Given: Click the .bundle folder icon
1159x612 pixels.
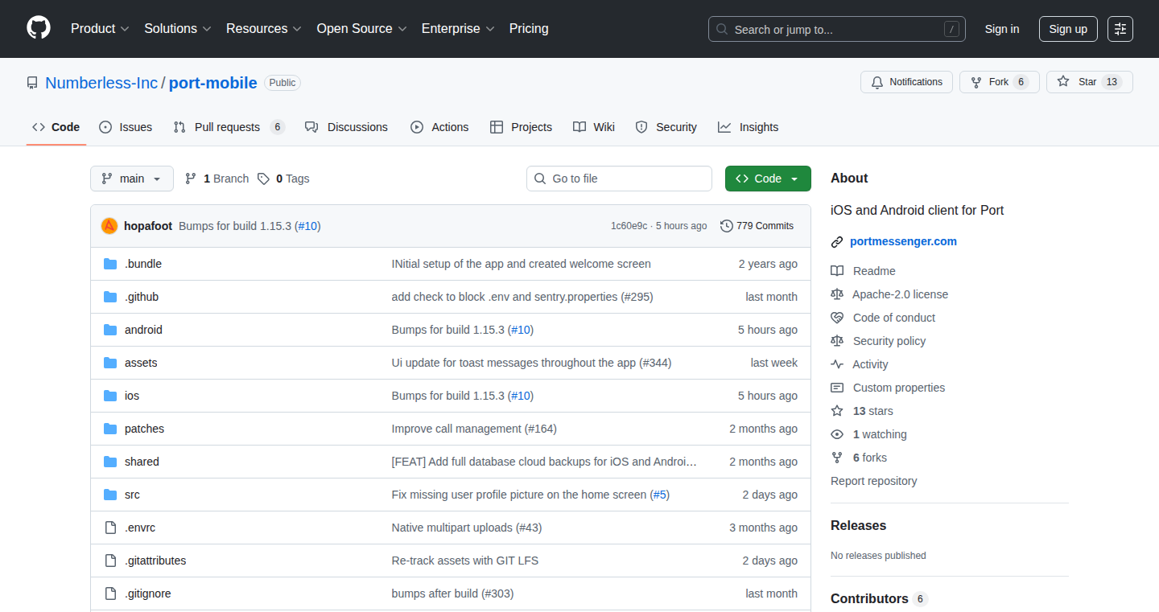Looking at the screenshot, I should (x=110, y=264).
